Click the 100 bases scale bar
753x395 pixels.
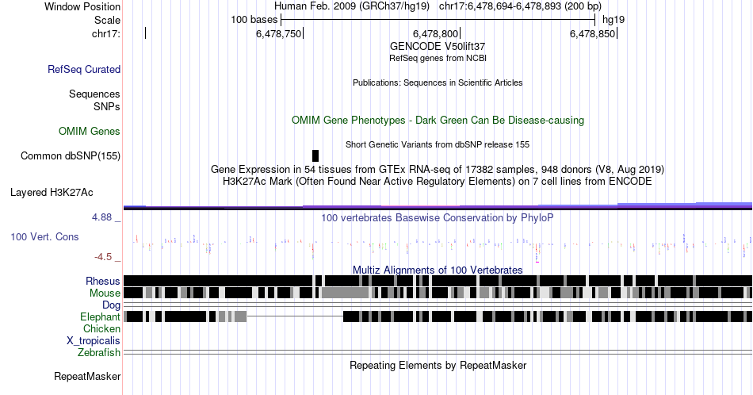click(x=438, y=20)
